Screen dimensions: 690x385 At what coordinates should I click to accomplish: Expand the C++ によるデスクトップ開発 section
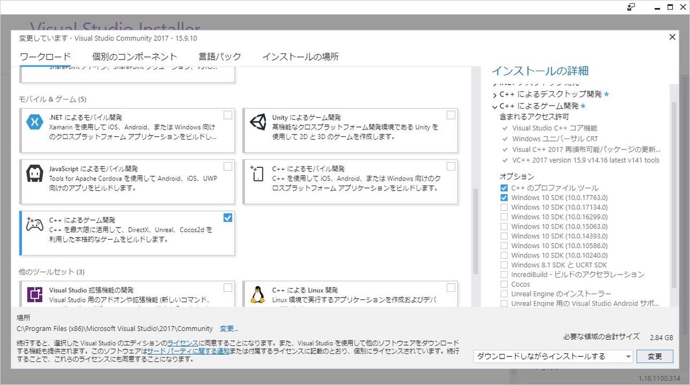pyautogui.click(x=495, y=96)
